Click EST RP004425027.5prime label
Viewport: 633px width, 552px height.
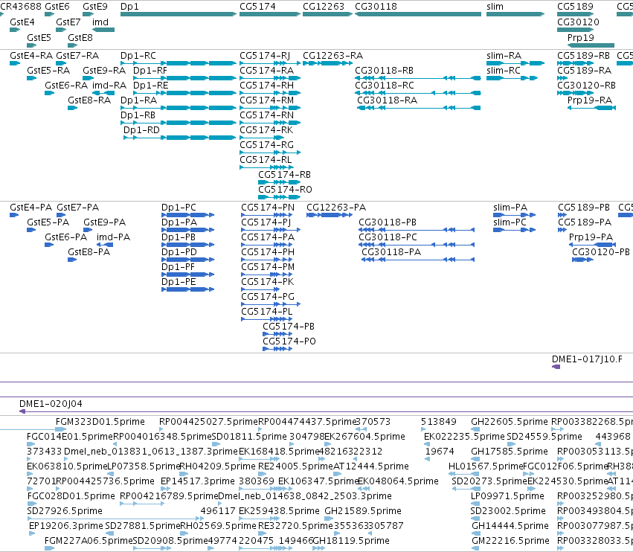tap(208, 422)
